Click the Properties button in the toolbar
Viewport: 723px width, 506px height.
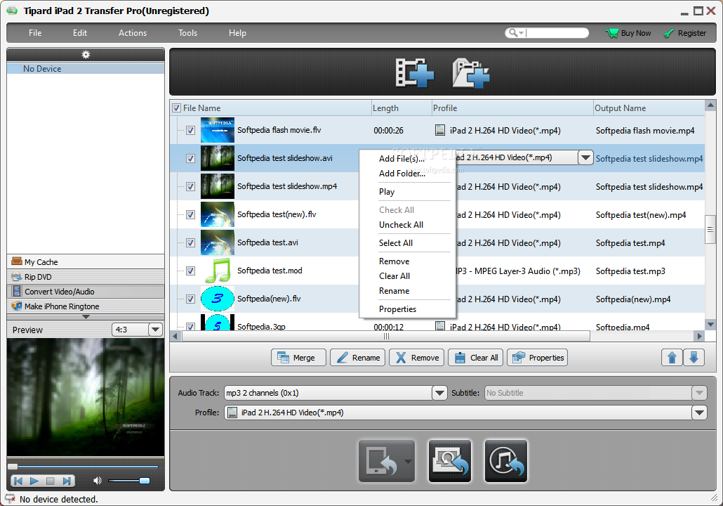537,357
